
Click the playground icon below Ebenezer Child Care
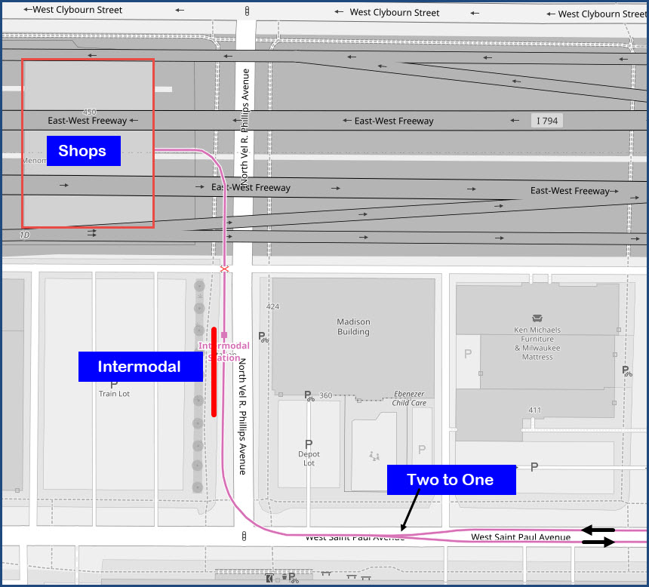372,455
